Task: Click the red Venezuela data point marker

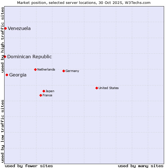Action: pos(5,28)
